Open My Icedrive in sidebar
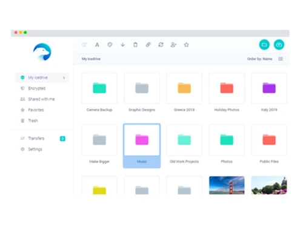The height and width of the screenshot is (227, 303). pos(42,77)
